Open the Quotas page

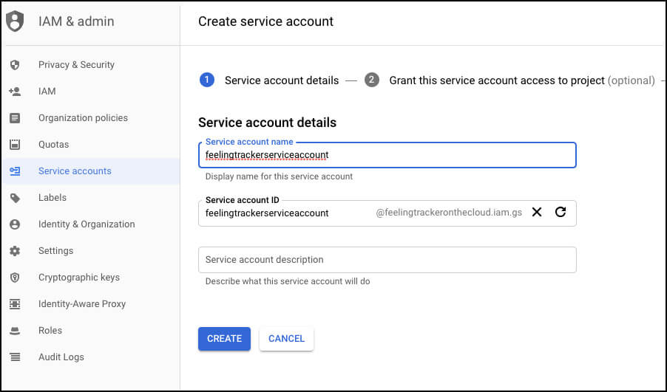53,145
